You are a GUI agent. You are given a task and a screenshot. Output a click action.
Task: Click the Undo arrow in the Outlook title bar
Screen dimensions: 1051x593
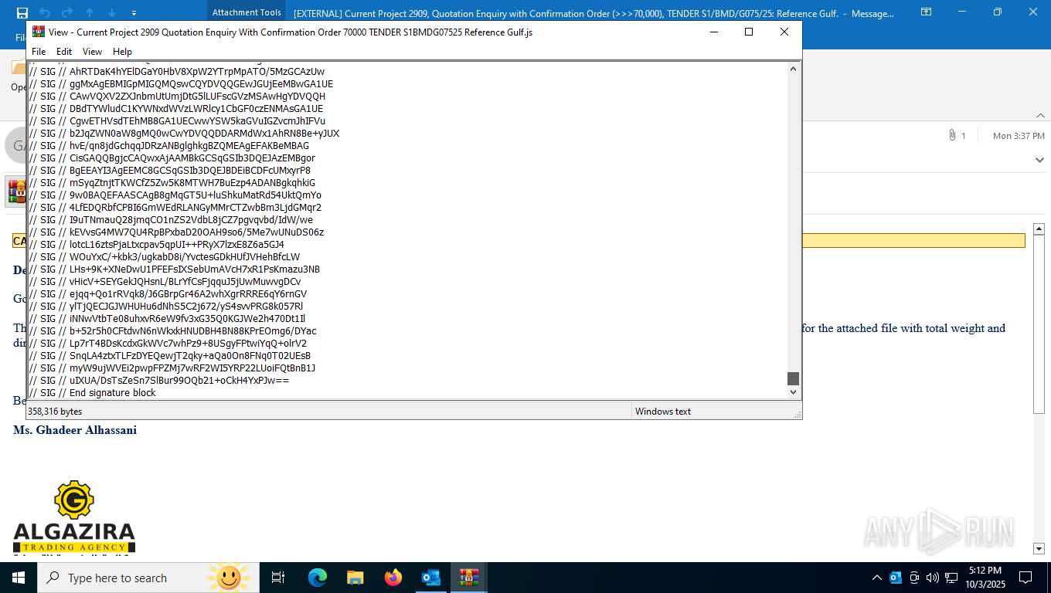44,12
